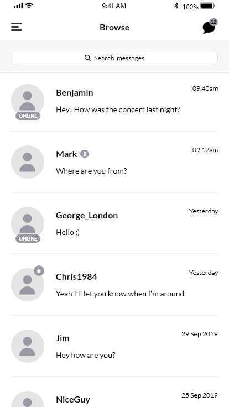Open Mark's profile avatar
Screen dimensions: 229x407
28,162
